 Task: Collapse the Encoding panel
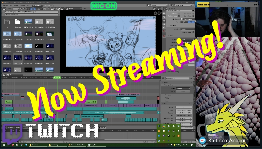tap(172, 25)
